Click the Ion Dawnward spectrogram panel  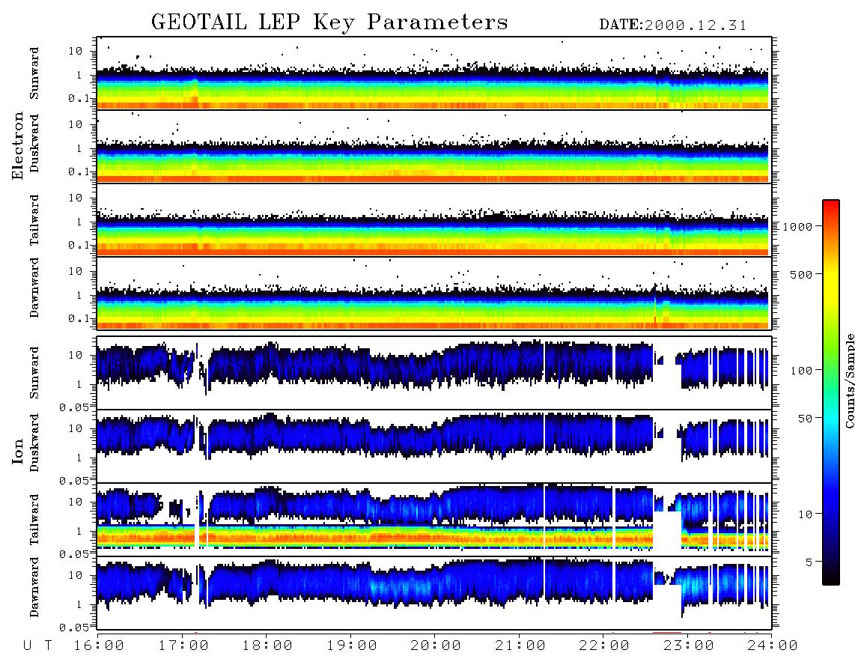434,592
